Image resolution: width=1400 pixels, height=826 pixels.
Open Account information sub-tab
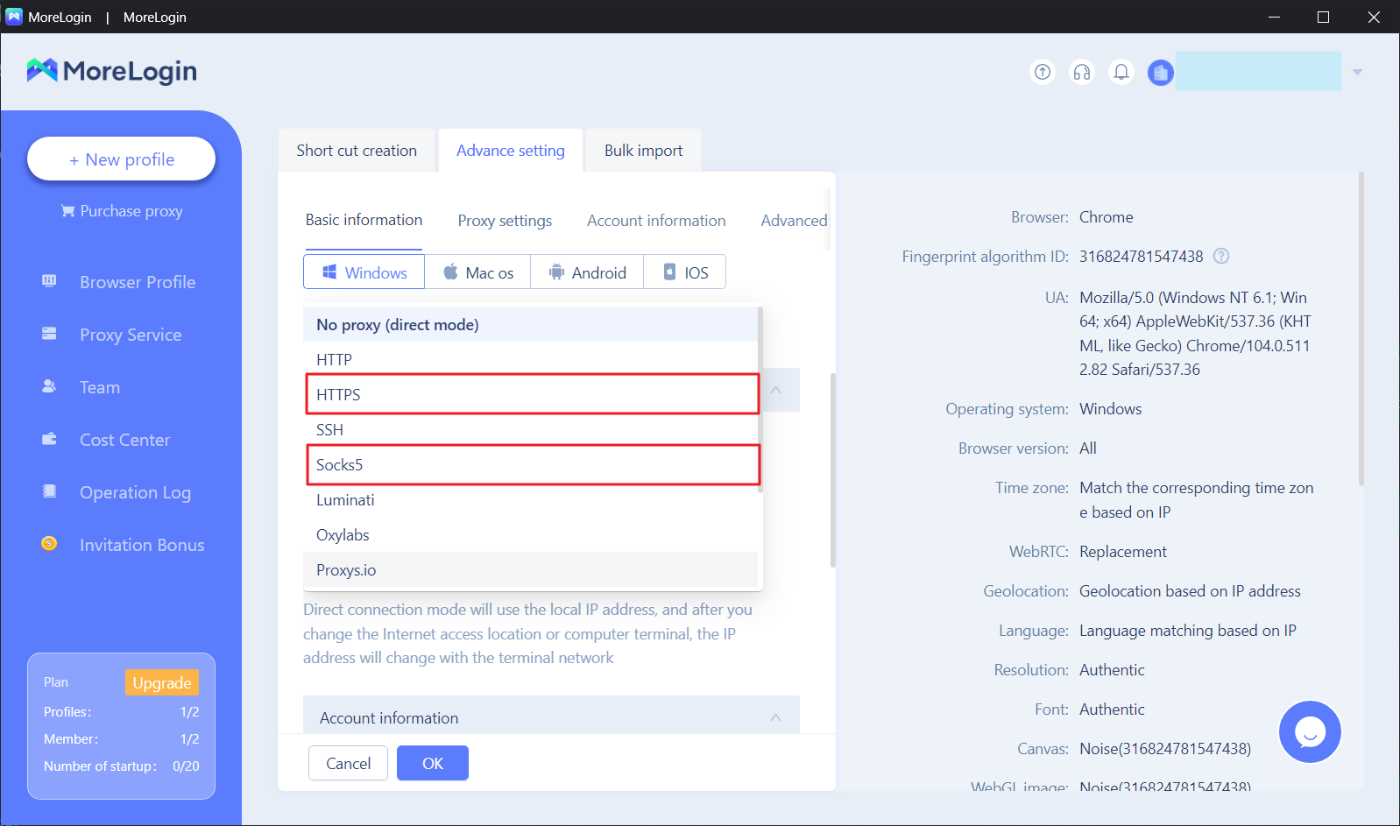(x=656, y=221)
